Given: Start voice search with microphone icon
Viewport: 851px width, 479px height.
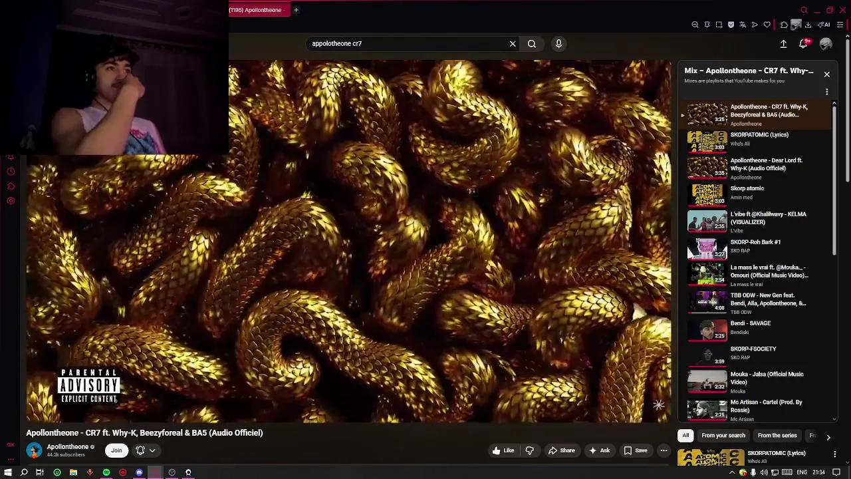Looking at the screenshot, I should click(558, 44).
